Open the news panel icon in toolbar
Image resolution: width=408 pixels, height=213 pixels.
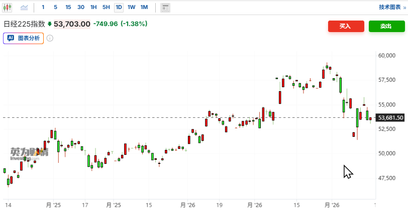click(165, 8)
